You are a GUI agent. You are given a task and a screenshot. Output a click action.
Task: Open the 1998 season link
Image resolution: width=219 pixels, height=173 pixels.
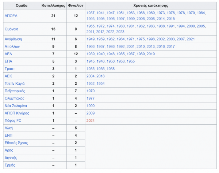click(151, 39)
